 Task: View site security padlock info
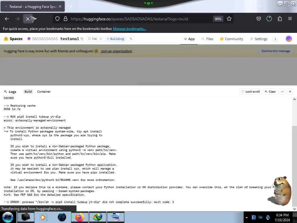click(66, 19)
